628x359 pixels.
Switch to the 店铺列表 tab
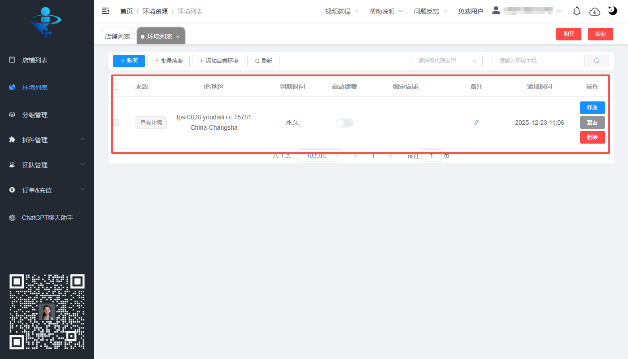pyautogui.click(x=118, y=36)
